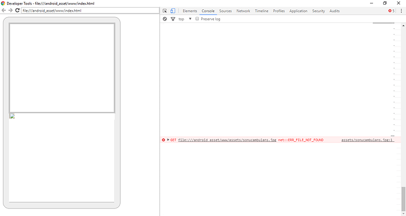
Task: Open the console filter funnel icon
Action: 173,19
